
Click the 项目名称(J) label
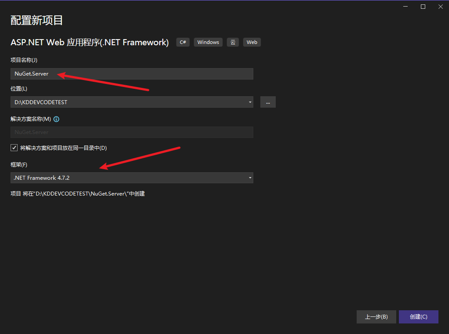point(24,60)
